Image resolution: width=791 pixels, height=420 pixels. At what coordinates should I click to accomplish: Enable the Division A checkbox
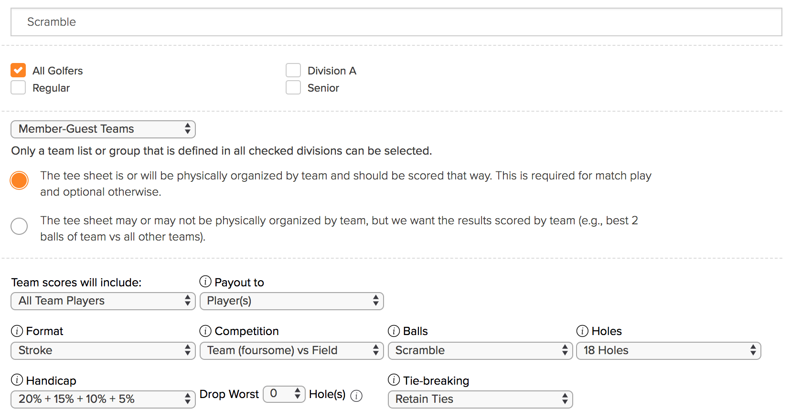click(x=293, y=71)
